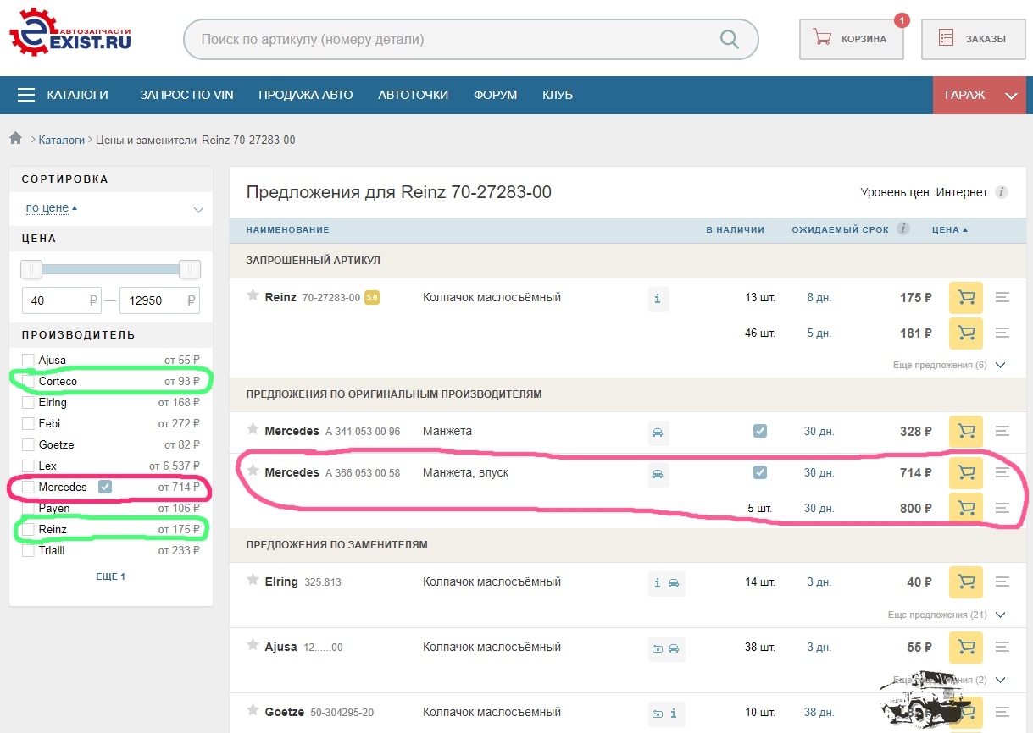Viewport: 1033px width, 733px height.
Task: Check the Febi manufacturer filter
Action: pyautogui.click(x=29, y=424)
